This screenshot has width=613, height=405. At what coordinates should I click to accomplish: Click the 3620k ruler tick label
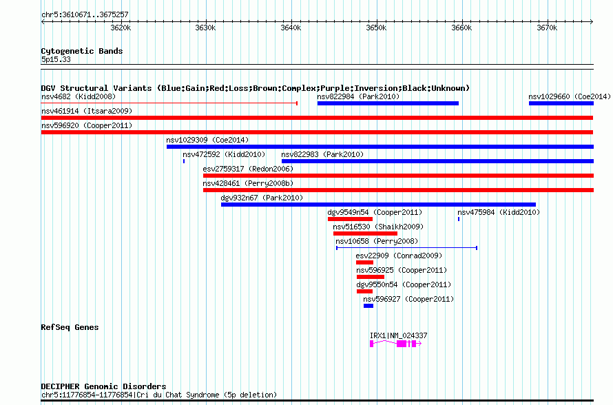click(x=121, y=28)
